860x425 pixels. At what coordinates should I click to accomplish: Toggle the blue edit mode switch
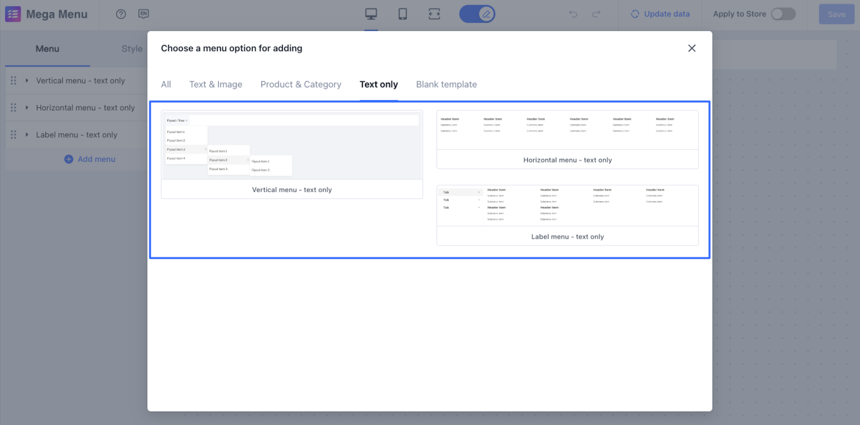(x=477, y=14)
